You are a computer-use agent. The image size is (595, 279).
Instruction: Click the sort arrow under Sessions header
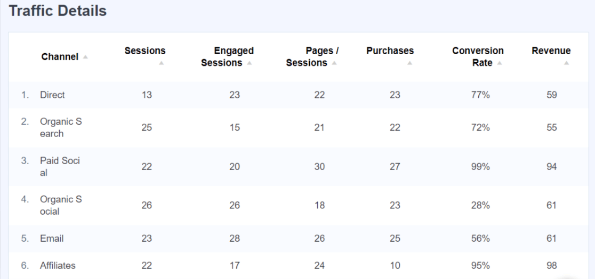[x=161, y=63]
